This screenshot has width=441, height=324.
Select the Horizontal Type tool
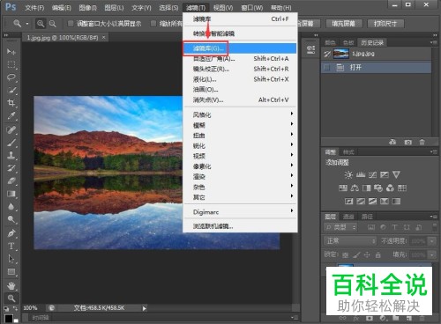pyautogui.click(x=11, y=246)
